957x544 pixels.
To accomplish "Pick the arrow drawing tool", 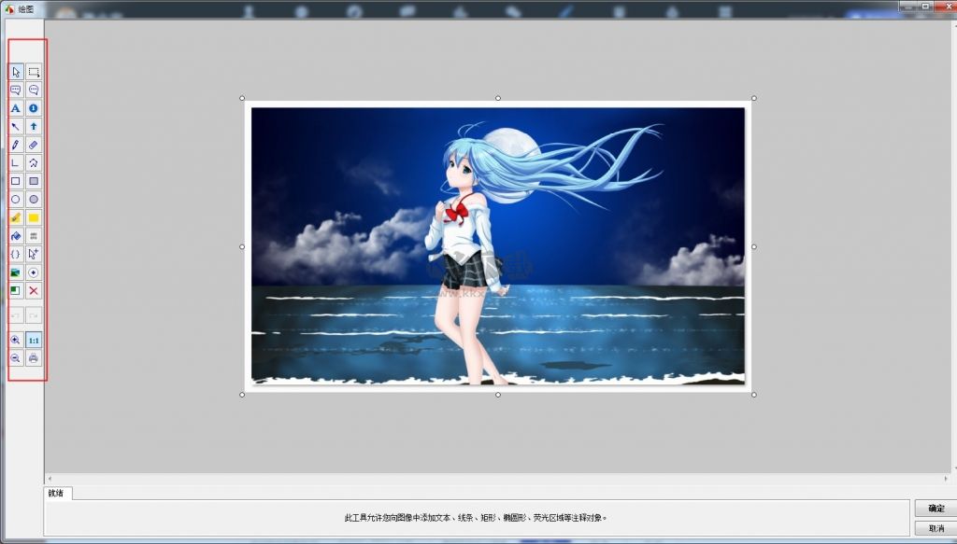I will (x=15, y=127).
